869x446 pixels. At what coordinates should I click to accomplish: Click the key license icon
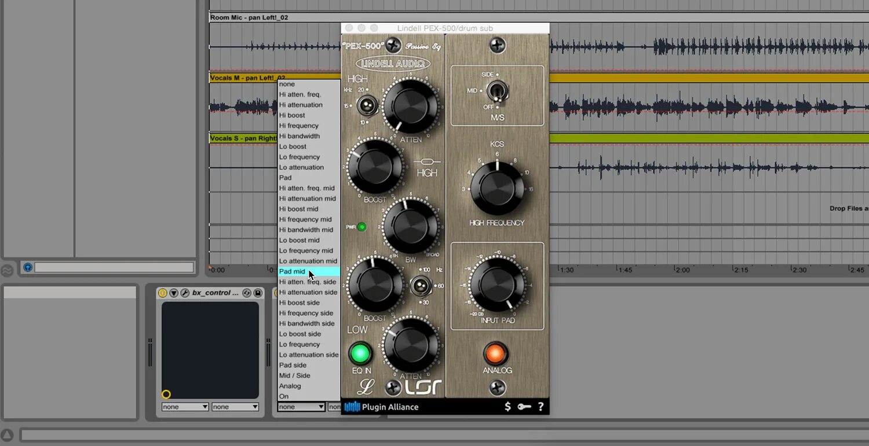[524, 407]
